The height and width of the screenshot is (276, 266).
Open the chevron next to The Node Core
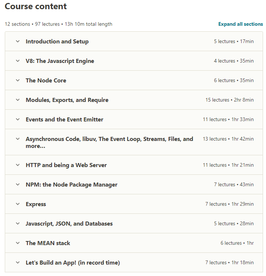[x=18, y=81]
